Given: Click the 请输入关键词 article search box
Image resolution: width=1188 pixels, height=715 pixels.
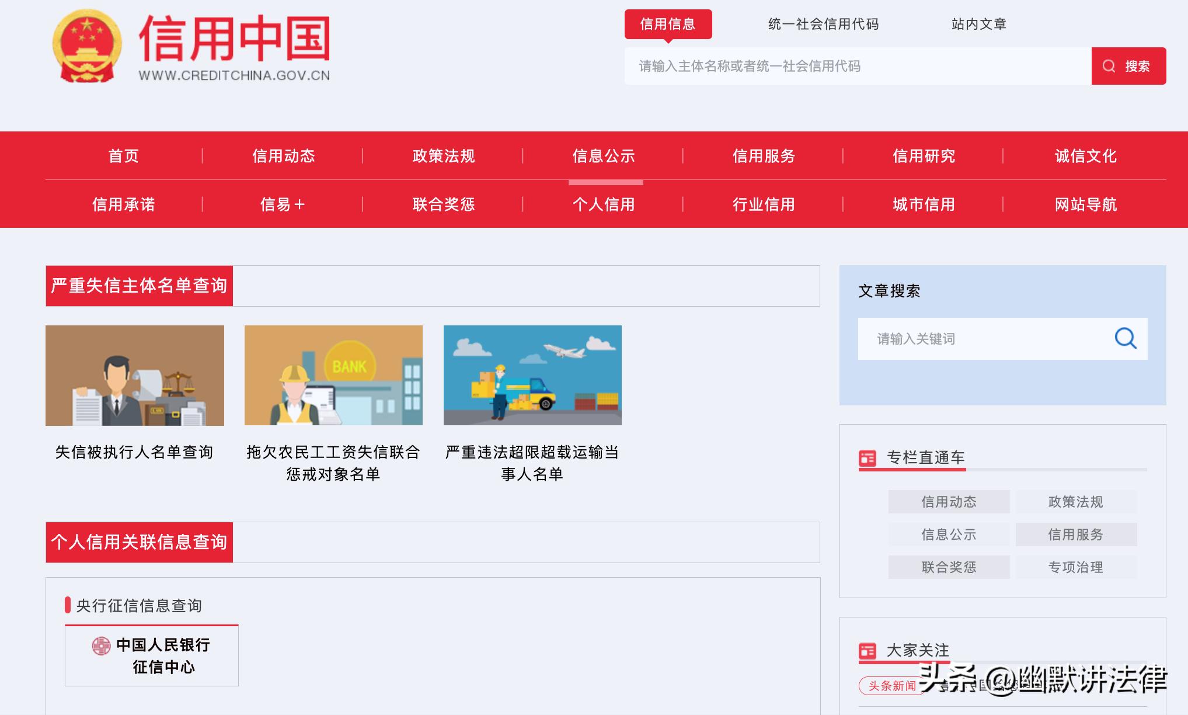Looking at the screenshot, I should click(x=963, y=338).
